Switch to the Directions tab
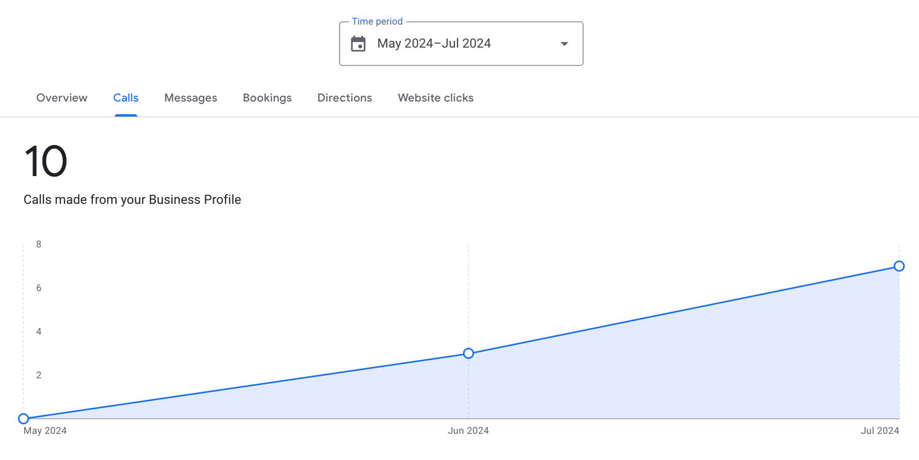This screenshot has height=460, width=919. (345, 97)
